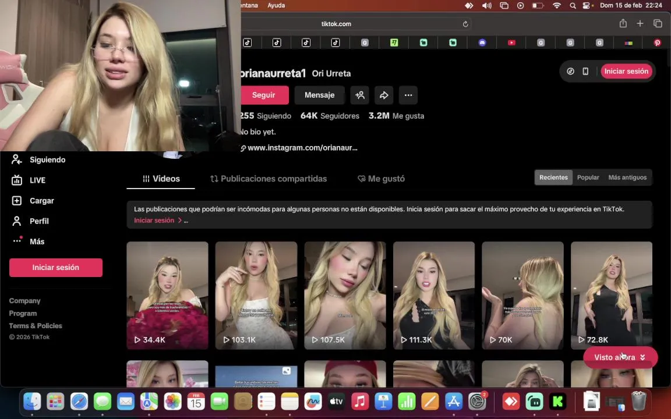Open Cargar upload option in the sidebar
This screenshot has width=671, height=419.
coord(33,201)
